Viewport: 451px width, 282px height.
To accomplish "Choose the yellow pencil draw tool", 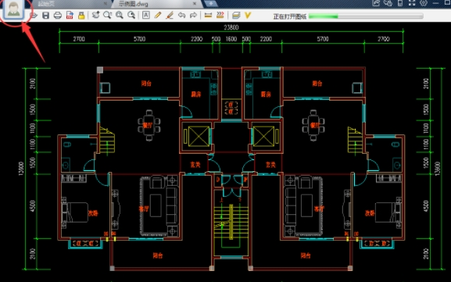I will coord(158,15).
